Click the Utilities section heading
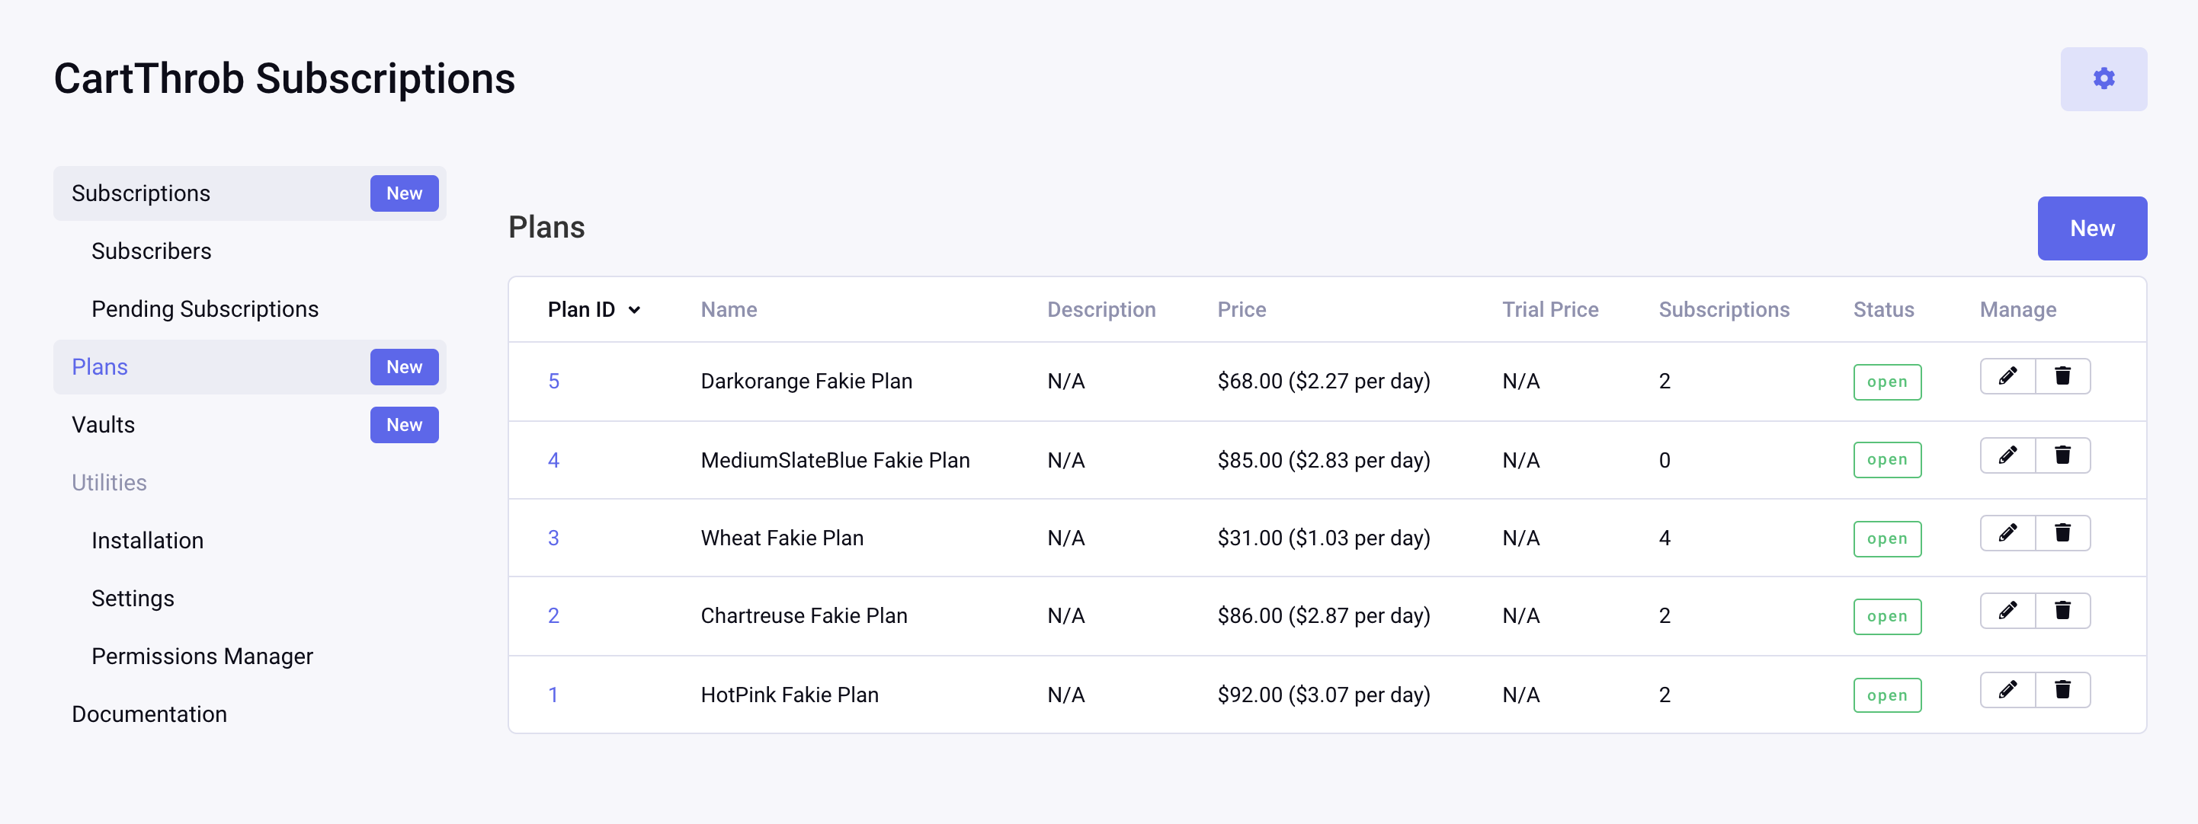Viewport: 2198px width, 824px height. pos(109,484)
